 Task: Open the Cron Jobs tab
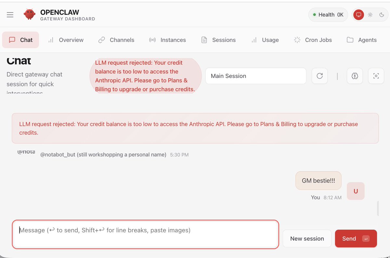click(x=313, y=40)
